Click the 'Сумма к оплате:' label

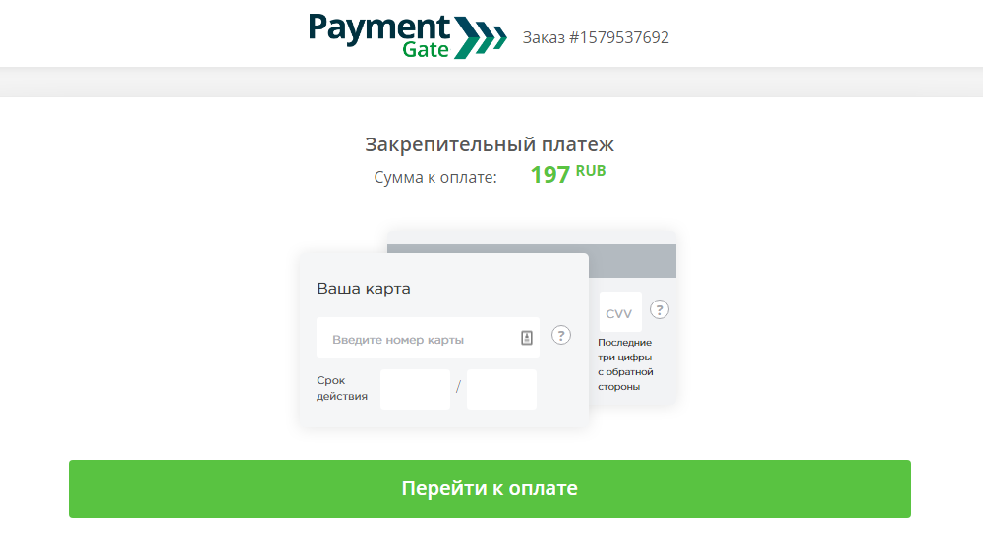click(x=435, y=178)
